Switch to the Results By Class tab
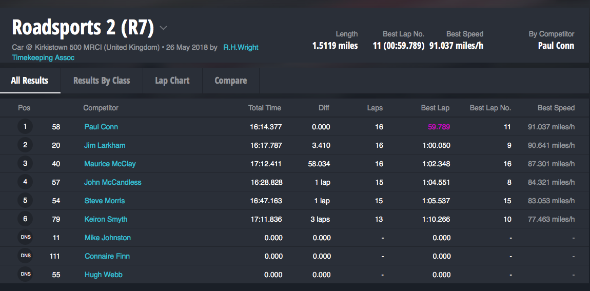Screen dimensions: 590x291 (102, 81)
